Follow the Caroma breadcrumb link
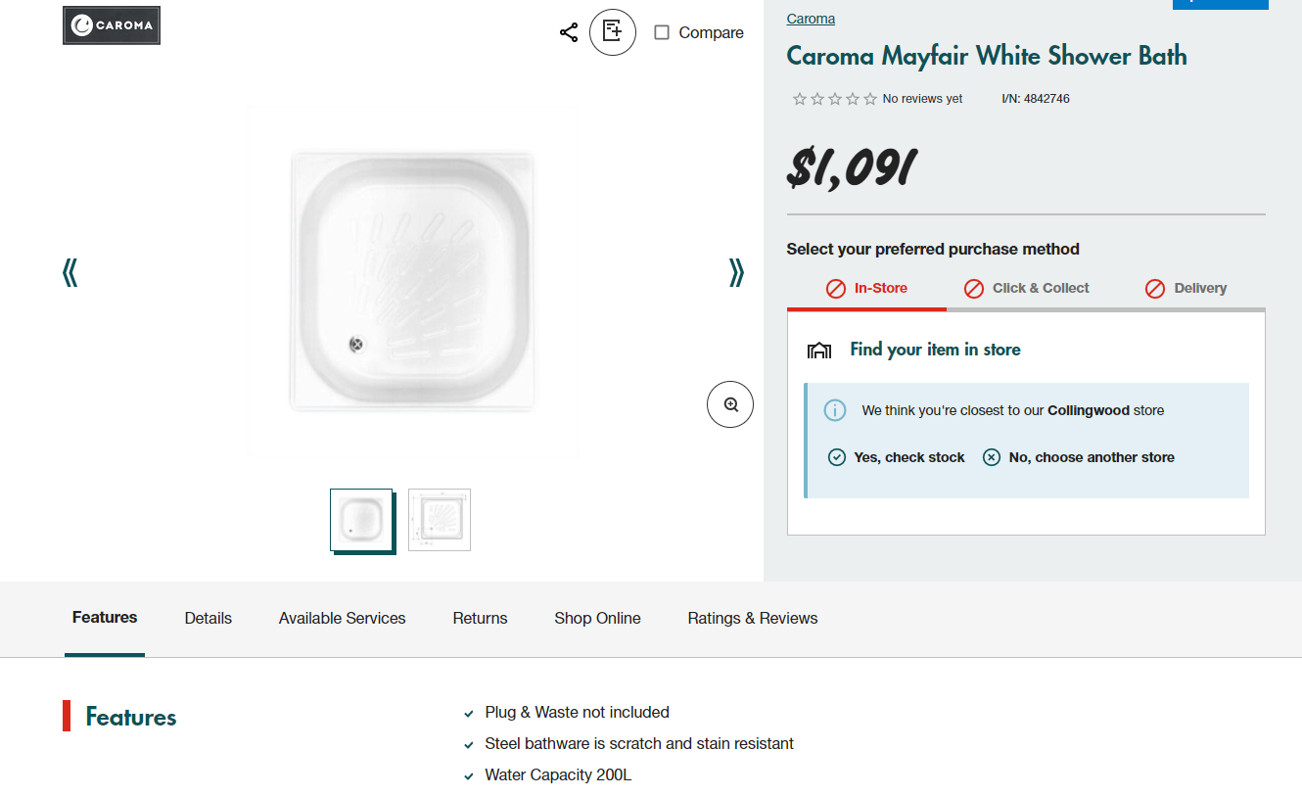This screenshot has width=1302, height=796. tap(811, 18)
